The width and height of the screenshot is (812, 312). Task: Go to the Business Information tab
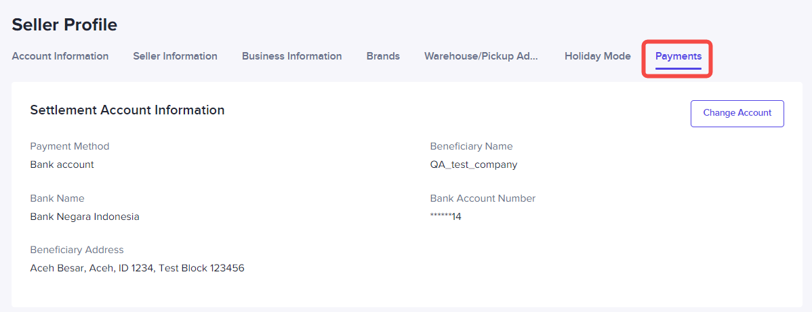click(291, 56)
